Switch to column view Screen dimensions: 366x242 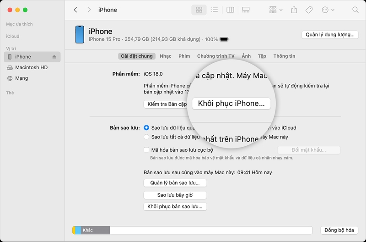click(x=230, y=10)
